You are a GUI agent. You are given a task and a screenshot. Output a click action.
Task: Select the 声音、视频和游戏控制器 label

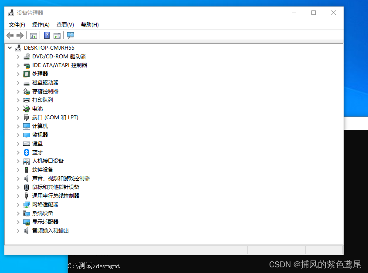(x=61, y=179)
